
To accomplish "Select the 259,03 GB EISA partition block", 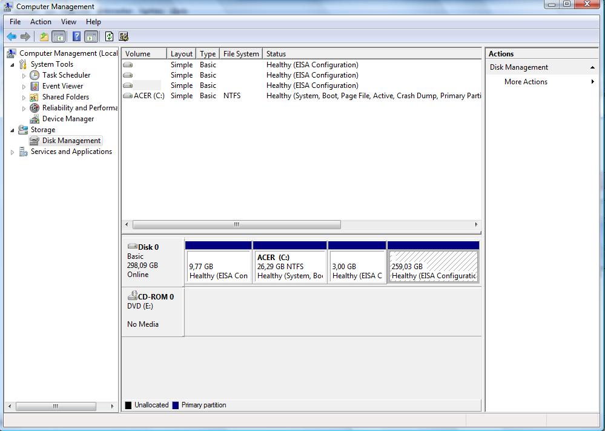I will (433, 262).
